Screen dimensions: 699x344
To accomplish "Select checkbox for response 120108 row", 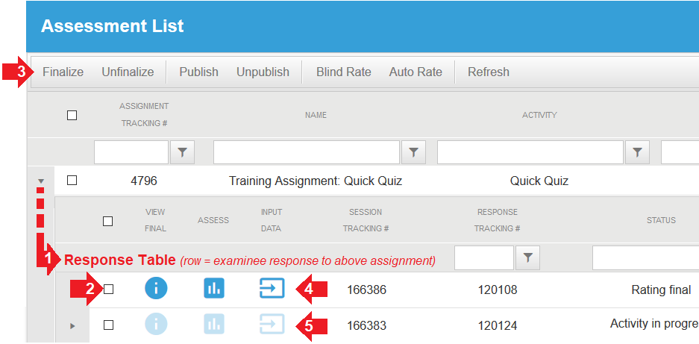I will 108,290.
